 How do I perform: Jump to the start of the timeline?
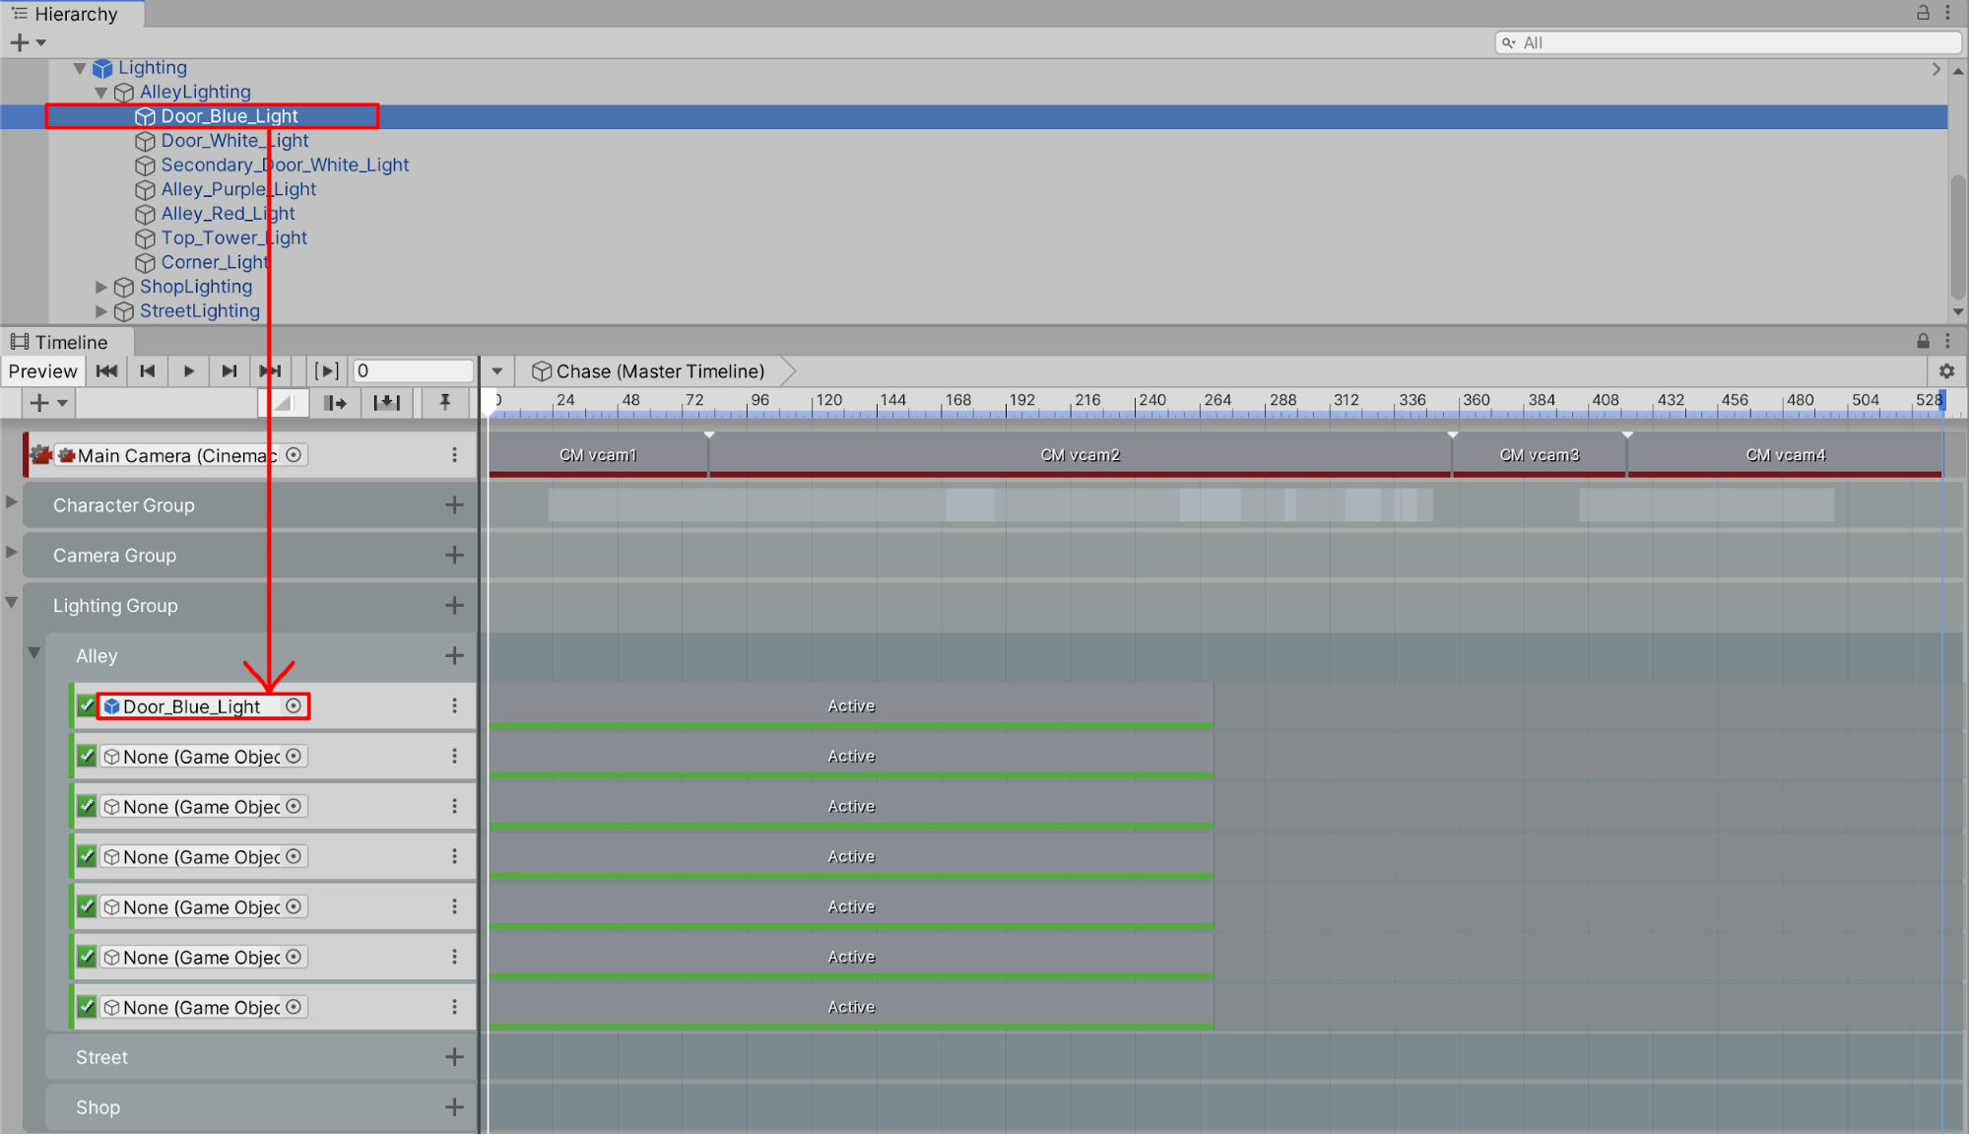click(106, 371)
